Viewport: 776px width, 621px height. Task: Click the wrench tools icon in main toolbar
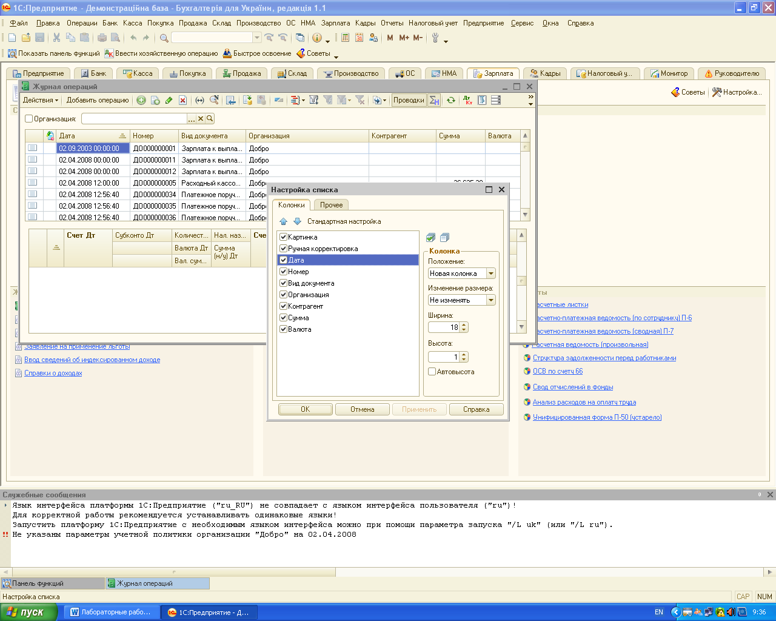435,38
